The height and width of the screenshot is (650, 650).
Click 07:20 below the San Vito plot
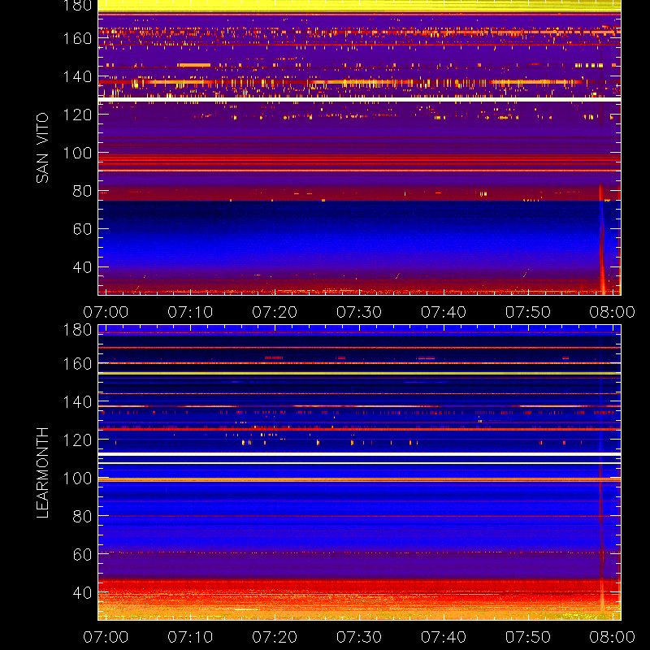tap(275, 312)
